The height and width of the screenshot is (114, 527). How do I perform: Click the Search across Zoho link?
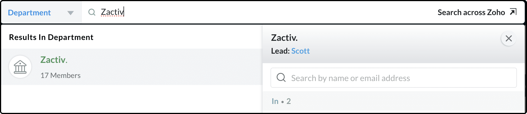[x=471, y=12]
